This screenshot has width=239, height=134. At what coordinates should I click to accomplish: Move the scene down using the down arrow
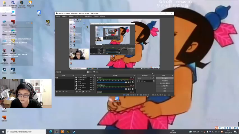click(x=66, y=92)
